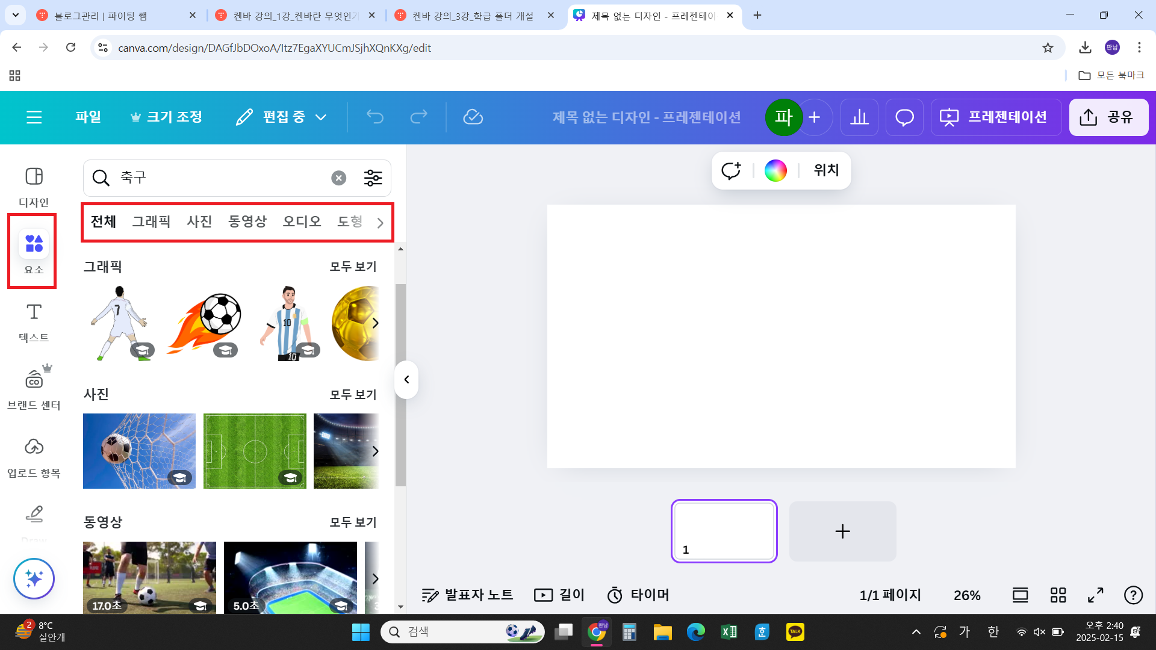The width and height of the screenshot is (1156, 650).
Task: Click the undo arrow in the toolbar
Action: [374, 117]
